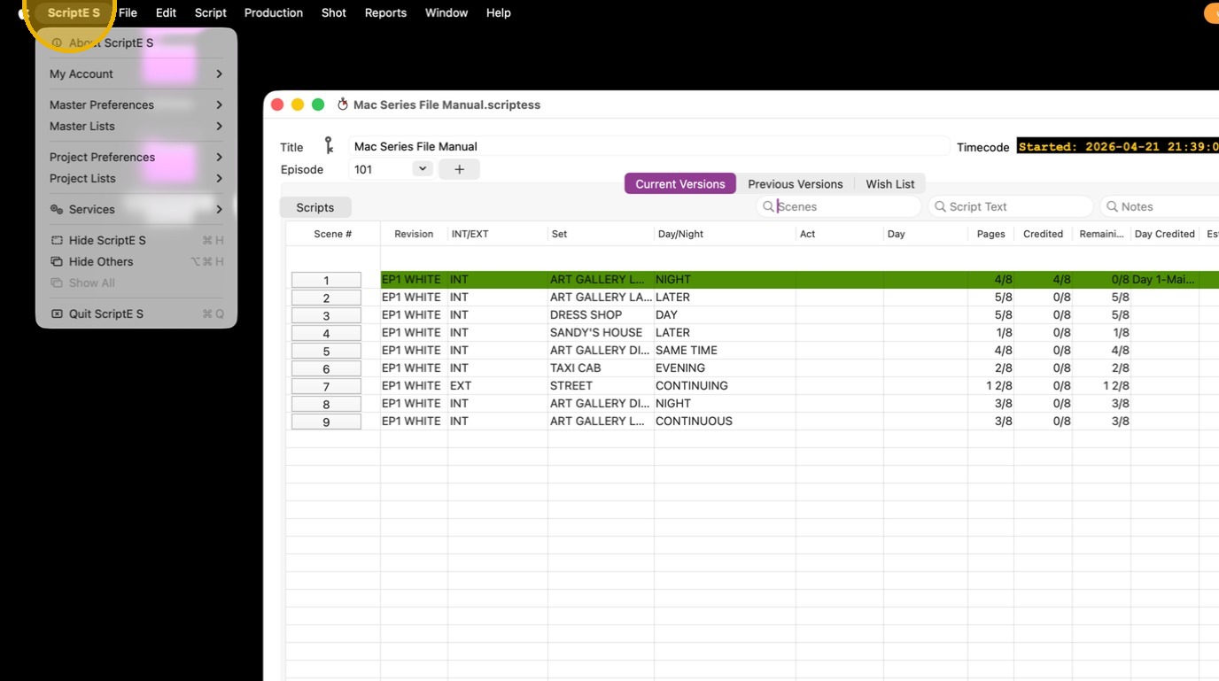Open the Window menu
Screen dimensions: 1219x681
coord(446,12)
